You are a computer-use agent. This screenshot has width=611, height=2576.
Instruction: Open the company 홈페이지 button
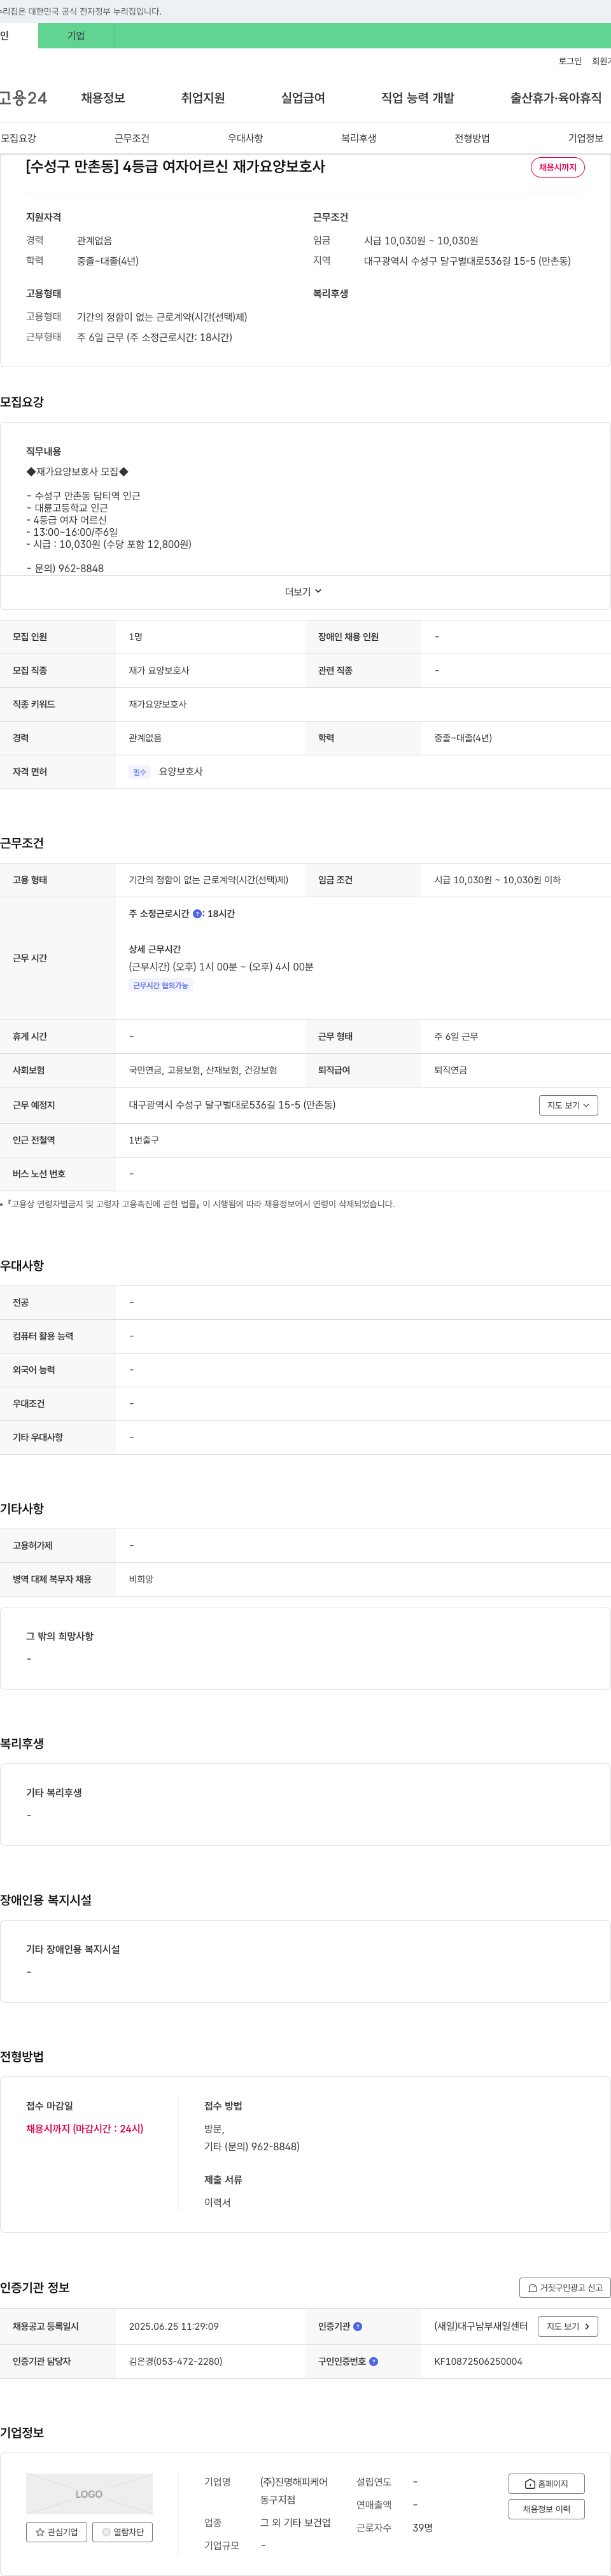[546, 2483]
